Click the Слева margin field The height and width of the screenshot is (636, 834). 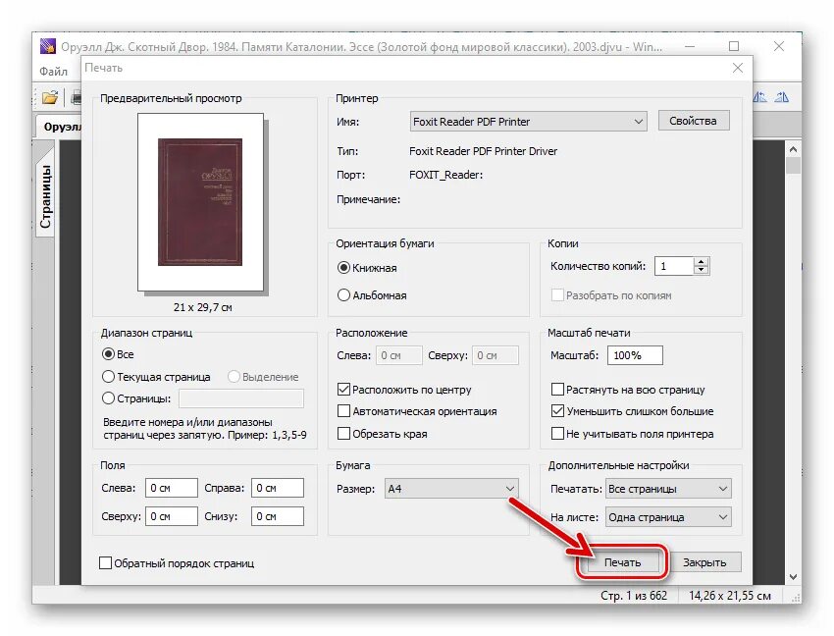pos(172,488)
